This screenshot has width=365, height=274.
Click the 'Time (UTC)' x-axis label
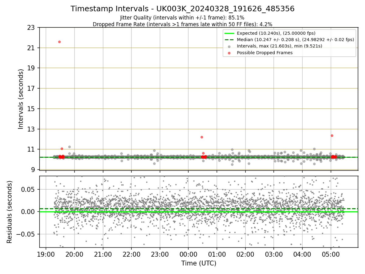(199, 263)
